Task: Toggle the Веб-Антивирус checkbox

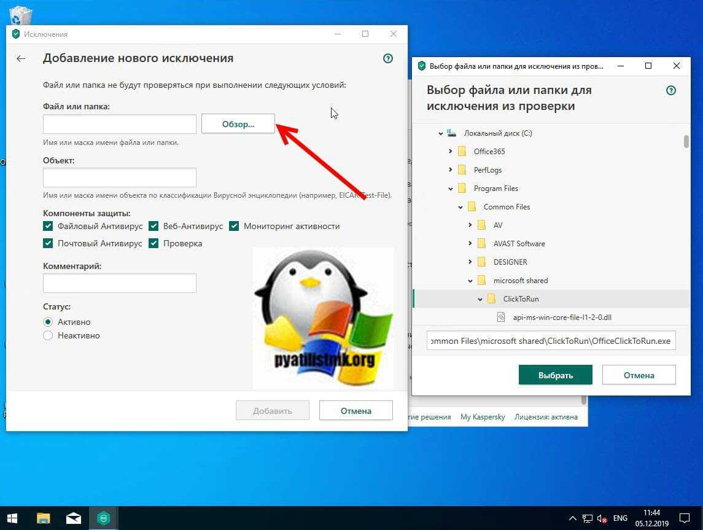Action: point(153,226)
